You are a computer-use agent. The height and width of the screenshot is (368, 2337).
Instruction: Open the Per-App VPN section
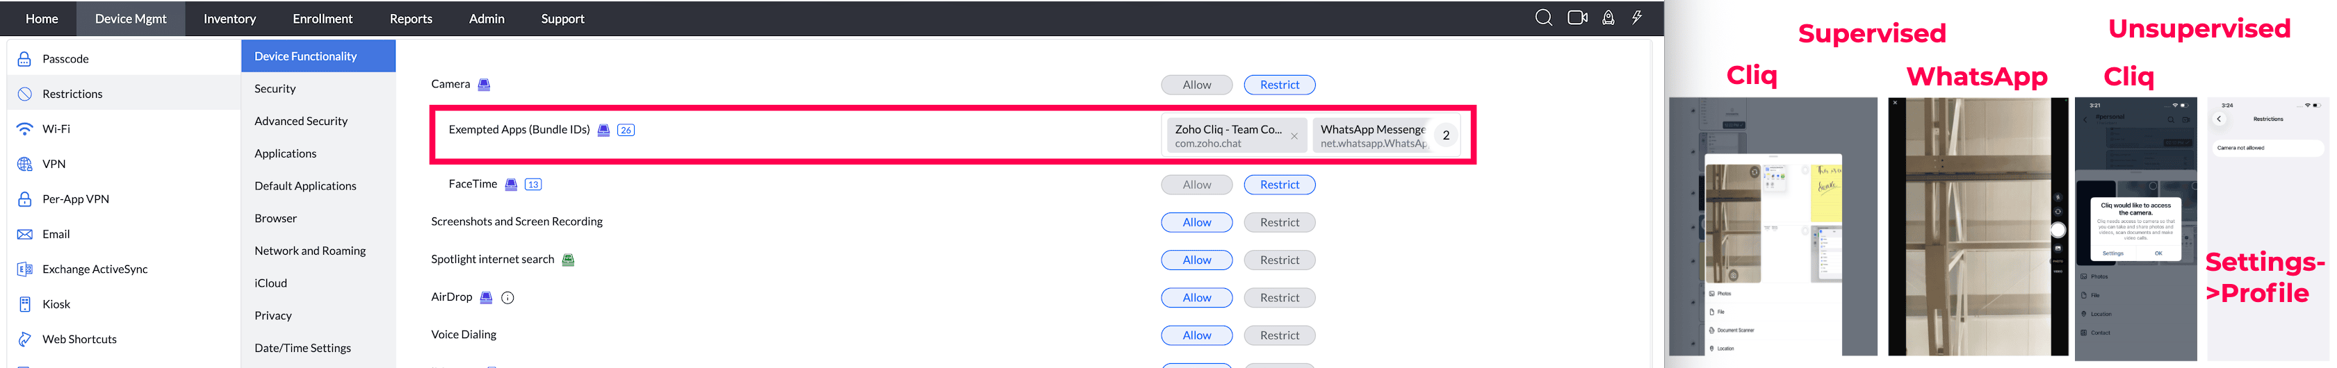75,199
